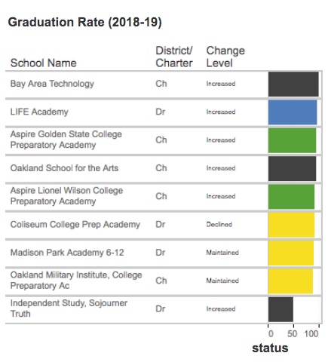
Task: Select Oakland School for the Arts bar
Action: [x=292, y=169]
